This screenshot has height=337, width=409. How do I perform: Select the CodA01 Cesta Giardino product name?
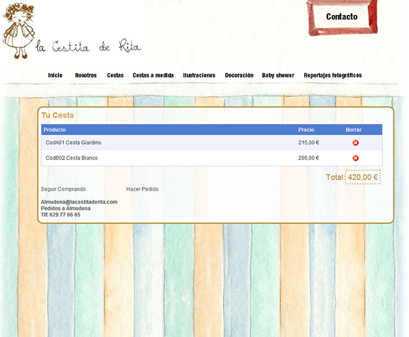coord(74,142)
